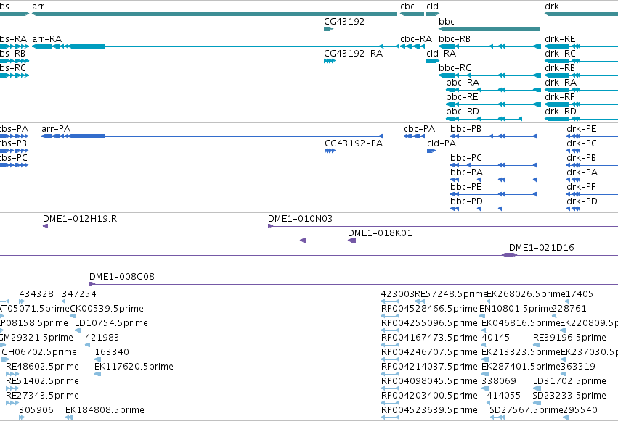Click EST LD31702.5prime
618x421 pixels.
point(537,388)
